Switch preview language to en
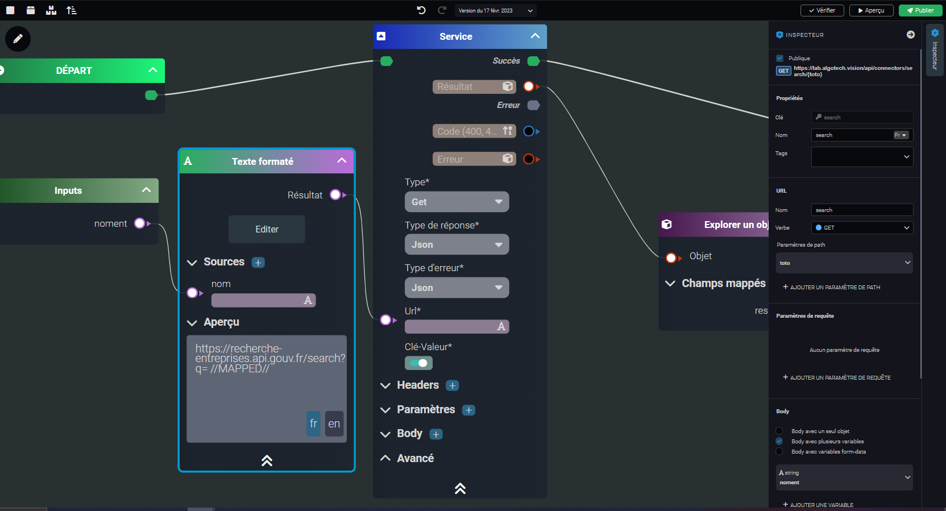946x511 pixels. 334,423
